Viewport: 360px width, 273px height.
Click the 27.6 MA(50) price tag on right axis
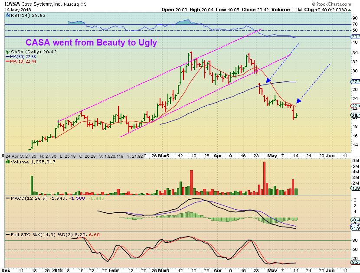click(355, 81)
